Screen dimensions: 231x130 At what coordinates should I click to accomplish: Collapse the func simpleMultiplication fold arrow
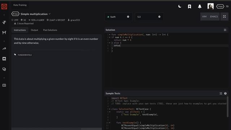pos(110,35)
